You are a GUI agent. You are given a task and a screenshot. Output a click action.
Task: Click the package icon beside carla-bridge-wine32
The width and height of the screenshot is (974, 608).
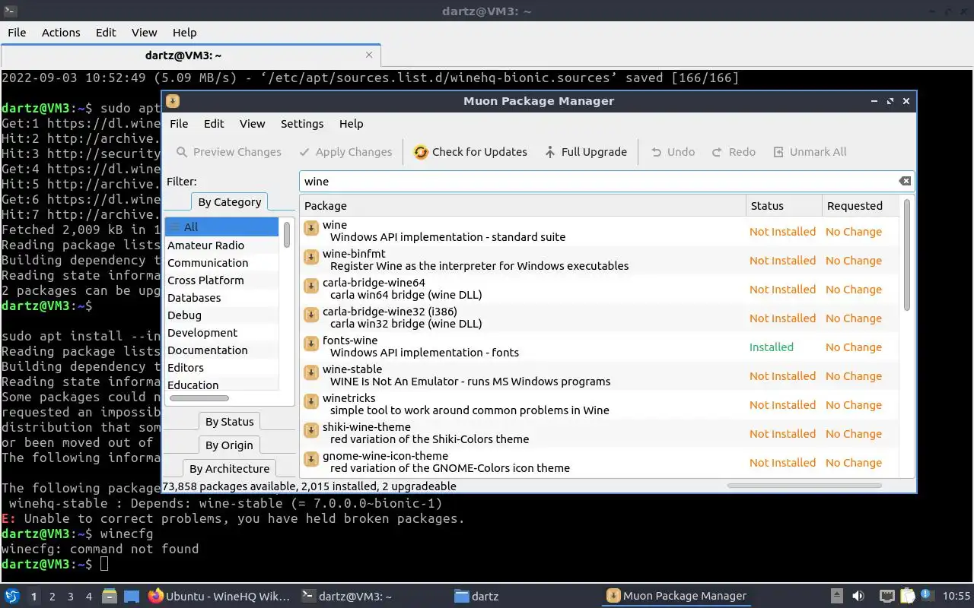[310, 315]
